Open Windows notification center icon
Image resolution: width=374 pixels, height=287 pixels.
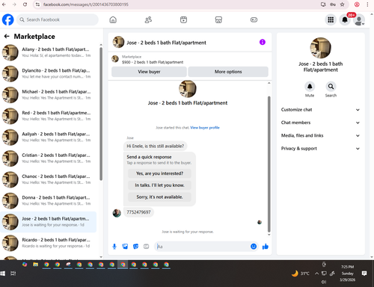364,274
